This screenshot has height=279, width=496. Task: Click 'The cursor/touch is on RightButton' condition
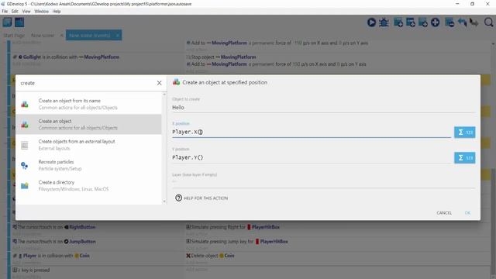coord(53,227)
